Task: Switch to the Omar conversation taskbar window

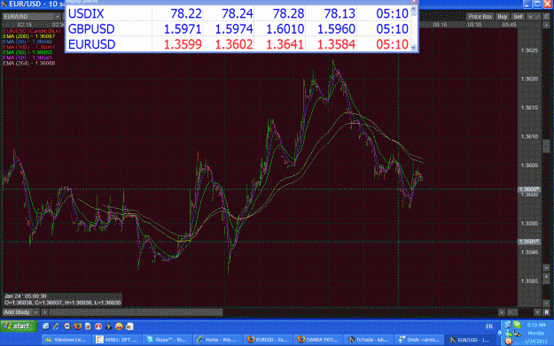Action: point(419,340)
